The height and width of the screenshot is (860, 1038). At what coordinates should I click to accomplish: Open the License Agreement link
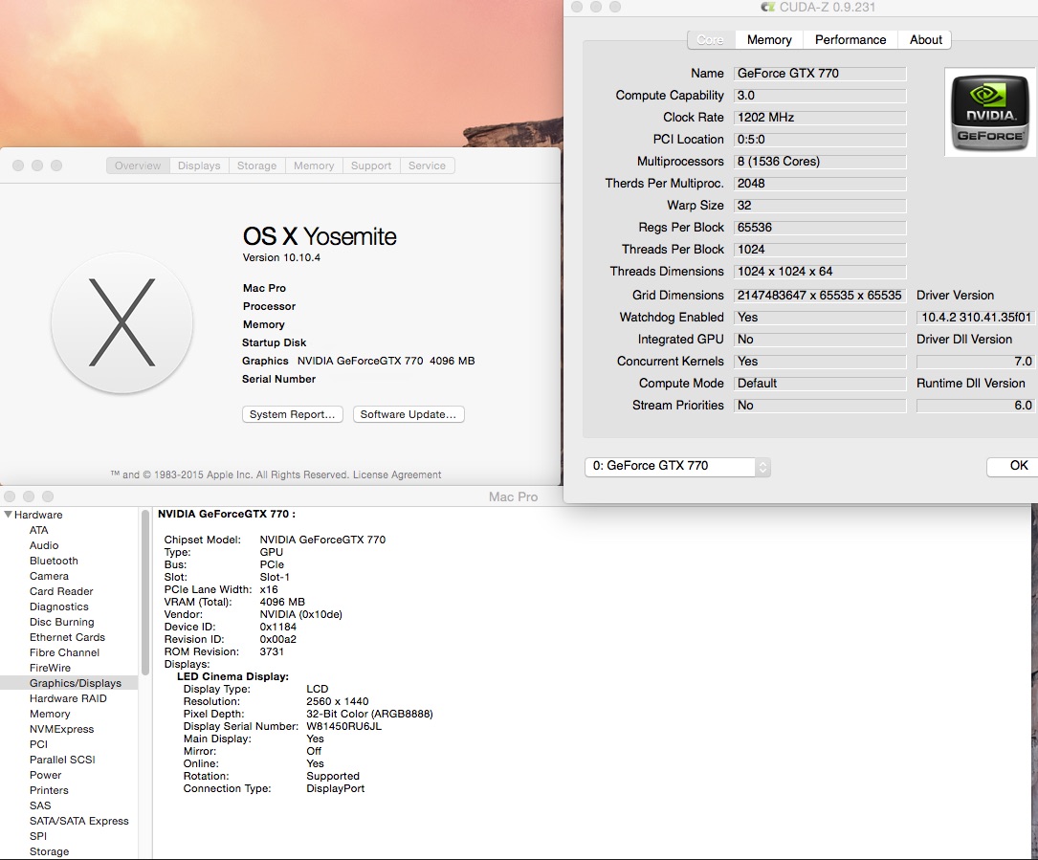tap(397, 474)
